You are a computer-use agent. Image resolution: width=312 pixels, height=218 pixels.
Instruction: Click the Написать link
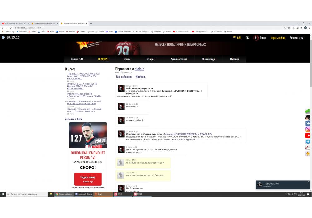[140, 77]
